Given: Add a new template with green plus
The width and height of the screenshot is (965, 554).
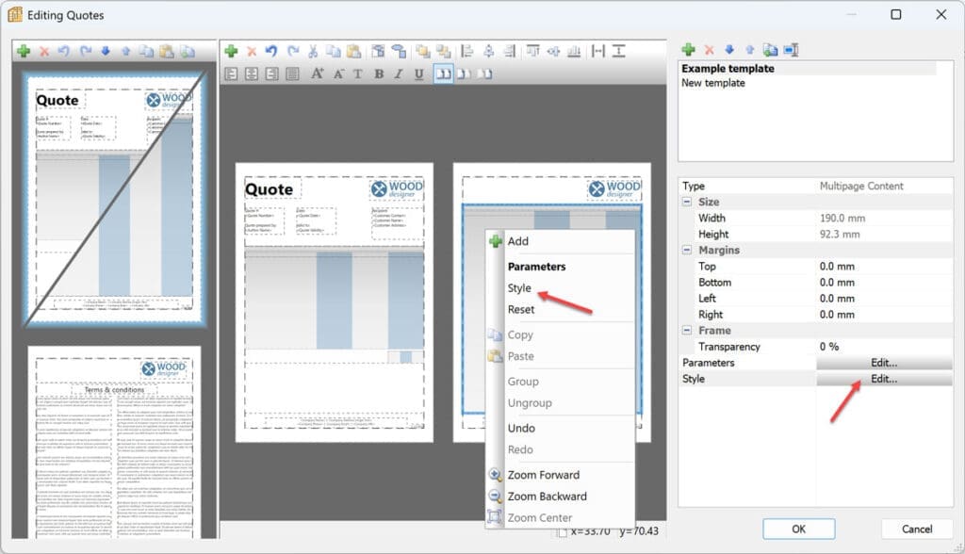Looking at the screenshot, I should pos(689,50).
